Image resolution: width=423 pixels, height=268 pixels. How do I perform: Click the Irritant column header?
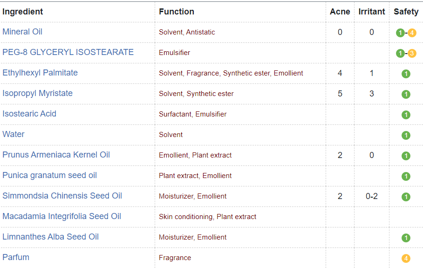371,12
